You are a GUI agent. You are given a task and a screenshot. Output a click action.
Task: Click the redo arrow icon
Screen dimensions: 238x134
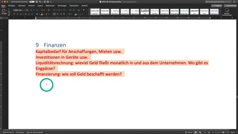pos(44,2)
